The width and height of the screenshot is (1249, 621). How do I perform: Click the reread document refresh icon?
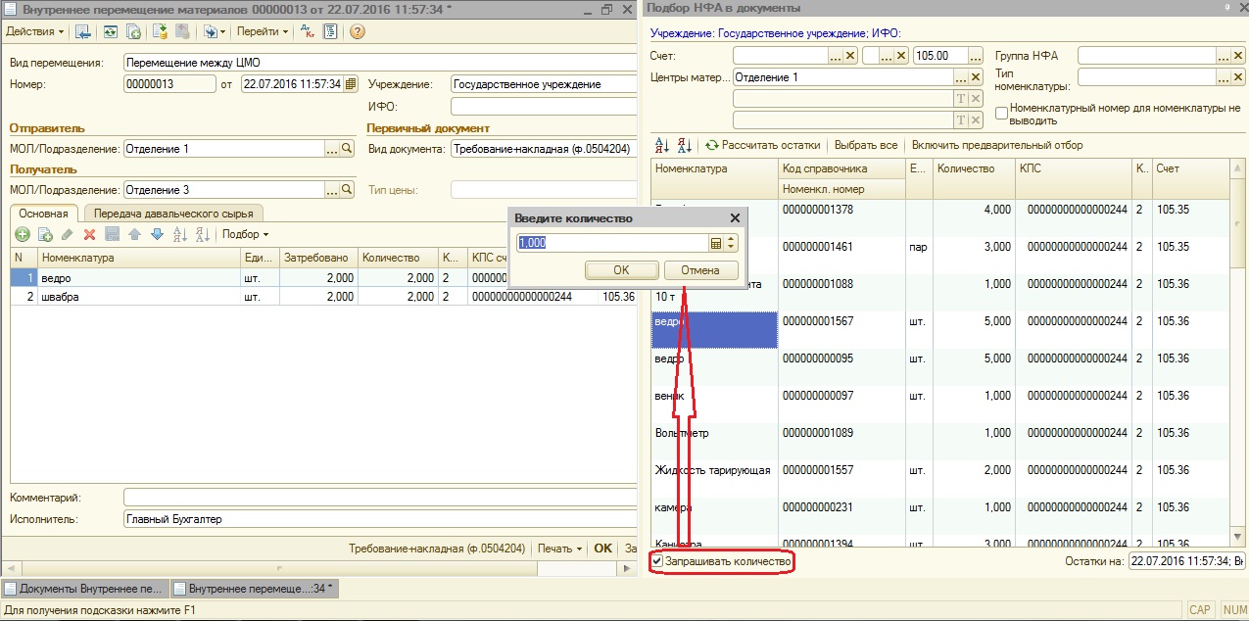tap(110, 31)
